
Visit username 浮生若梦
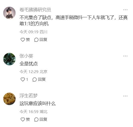[29, 96]
